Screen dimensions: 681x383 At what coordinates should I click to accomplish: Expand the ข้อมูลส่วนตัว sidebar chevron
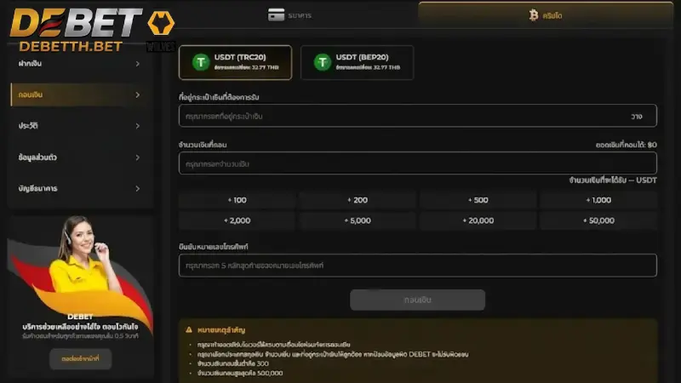tap(137, 157)
